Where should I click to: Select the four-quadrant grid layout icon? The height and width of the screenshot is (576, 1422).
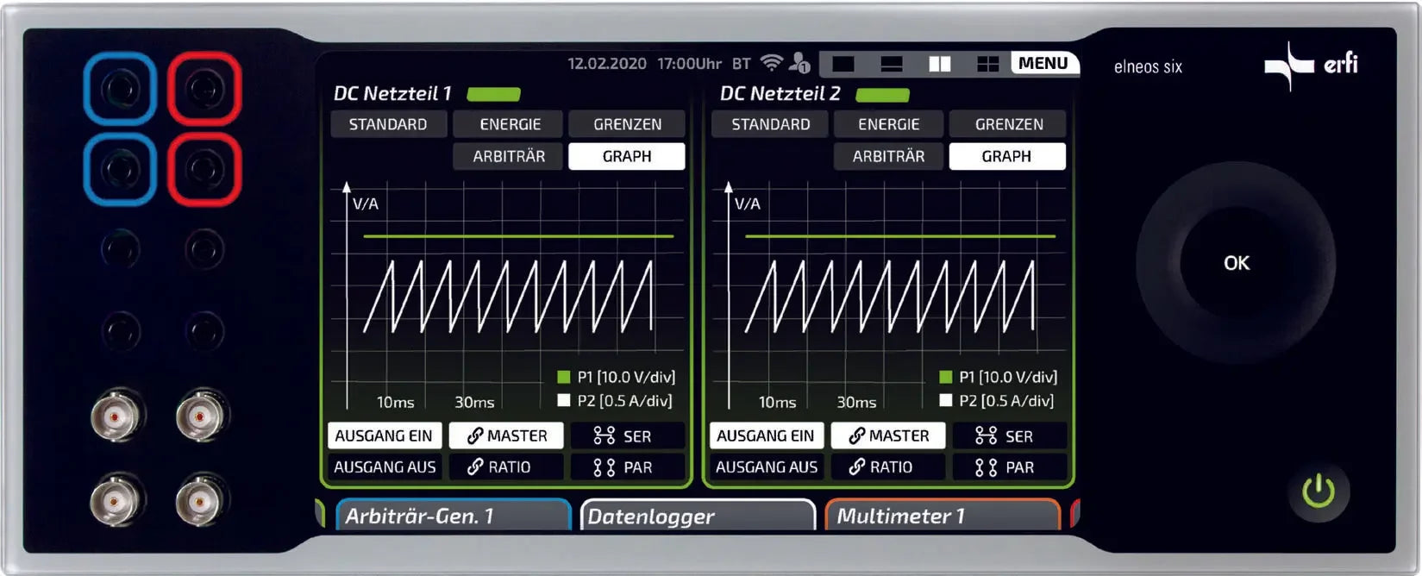[x=987, y=64]
